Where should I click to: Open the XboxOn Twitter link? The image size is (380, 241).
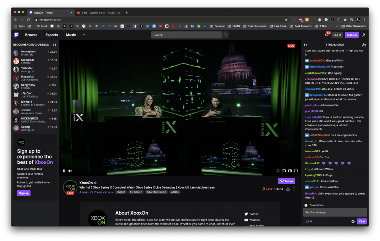click(x=251, y=214)
